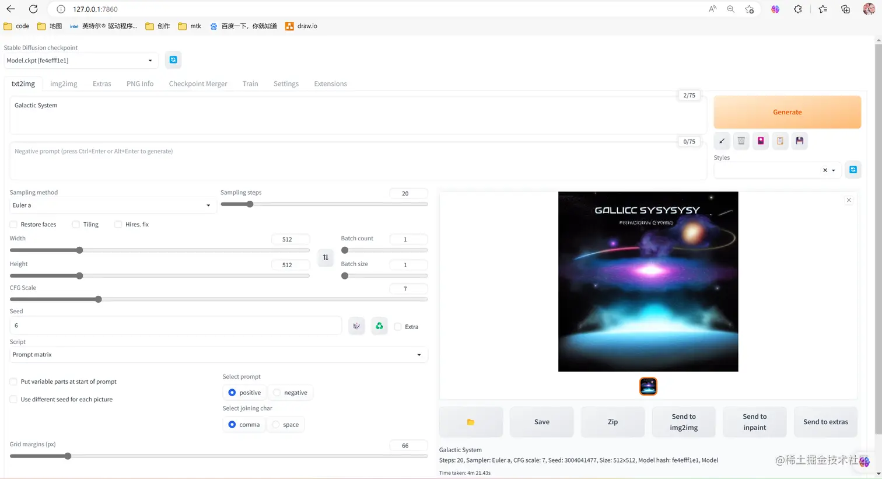
Task: Switch to the img2img tab
Action: coord(64,83)
